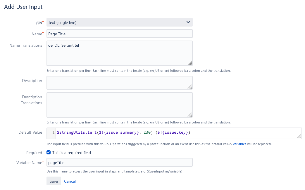Click resize grip on the Description box
Image resolution: width=305 pixels, height=190 pixels.
point(190,87)
